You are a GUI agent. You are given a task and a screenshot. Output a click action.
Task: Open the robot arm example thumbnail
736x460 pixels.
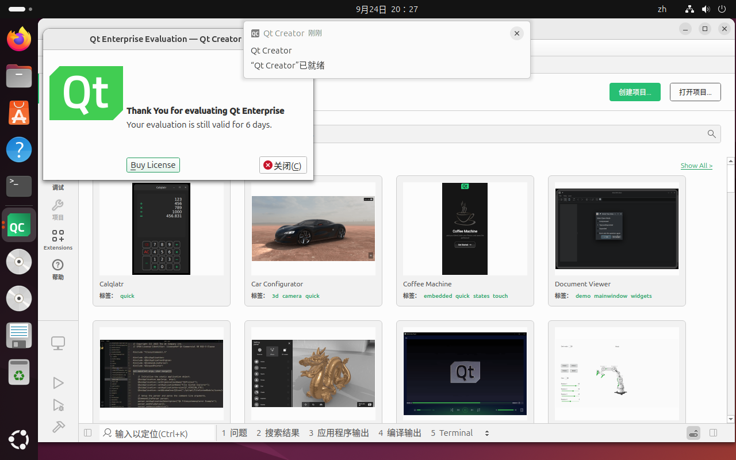coord(617,374)
